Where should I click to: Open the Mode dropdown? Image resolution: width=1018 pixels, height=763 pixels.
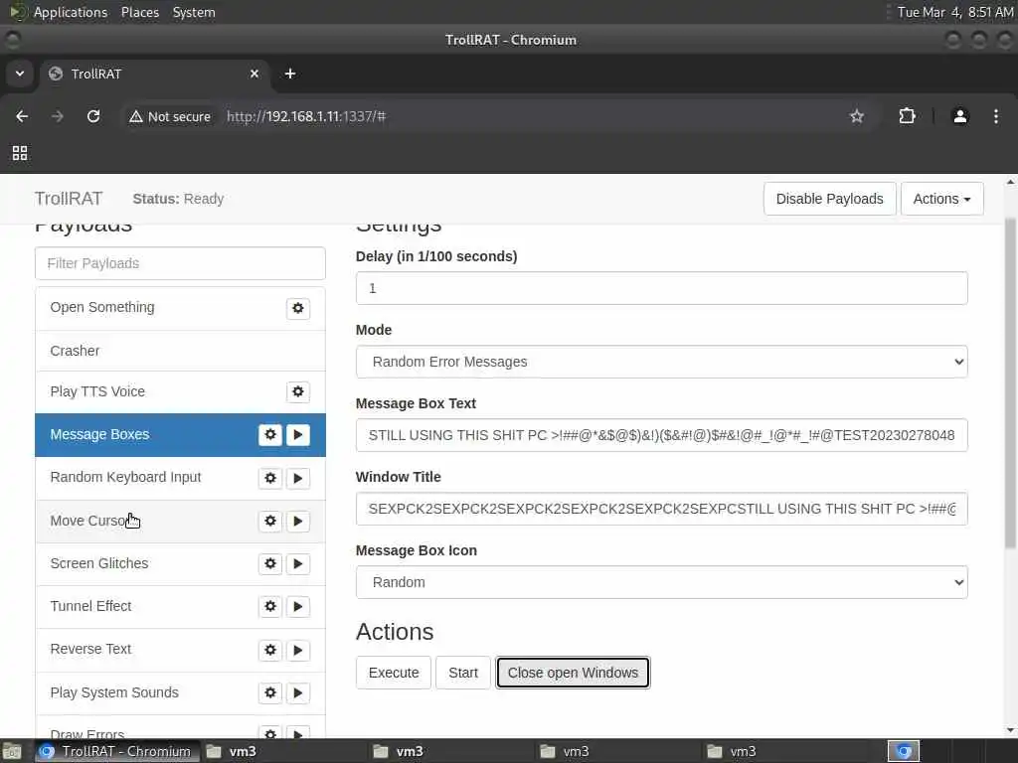(x=661, y=362)
